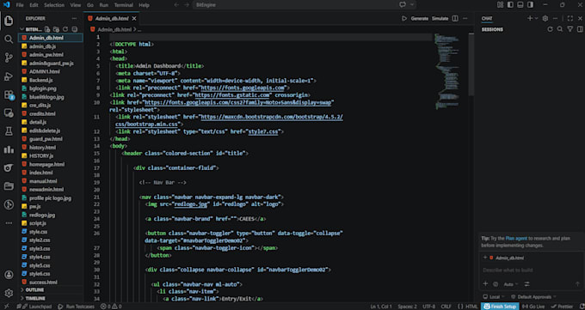Toggle sessions side-by-side view

pos(580,29)
